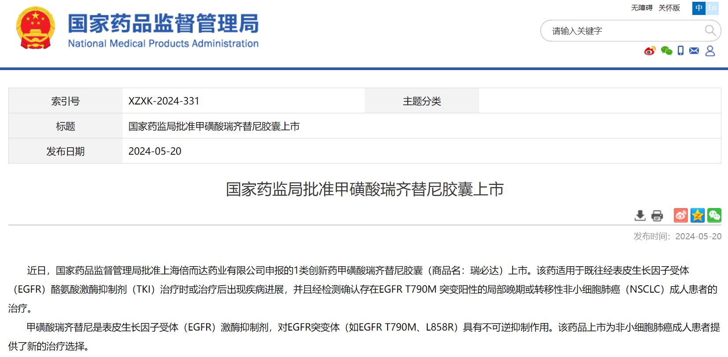Share the article to Weibo via red button
The width and height of the screenshot is (728, 357).
680,215
